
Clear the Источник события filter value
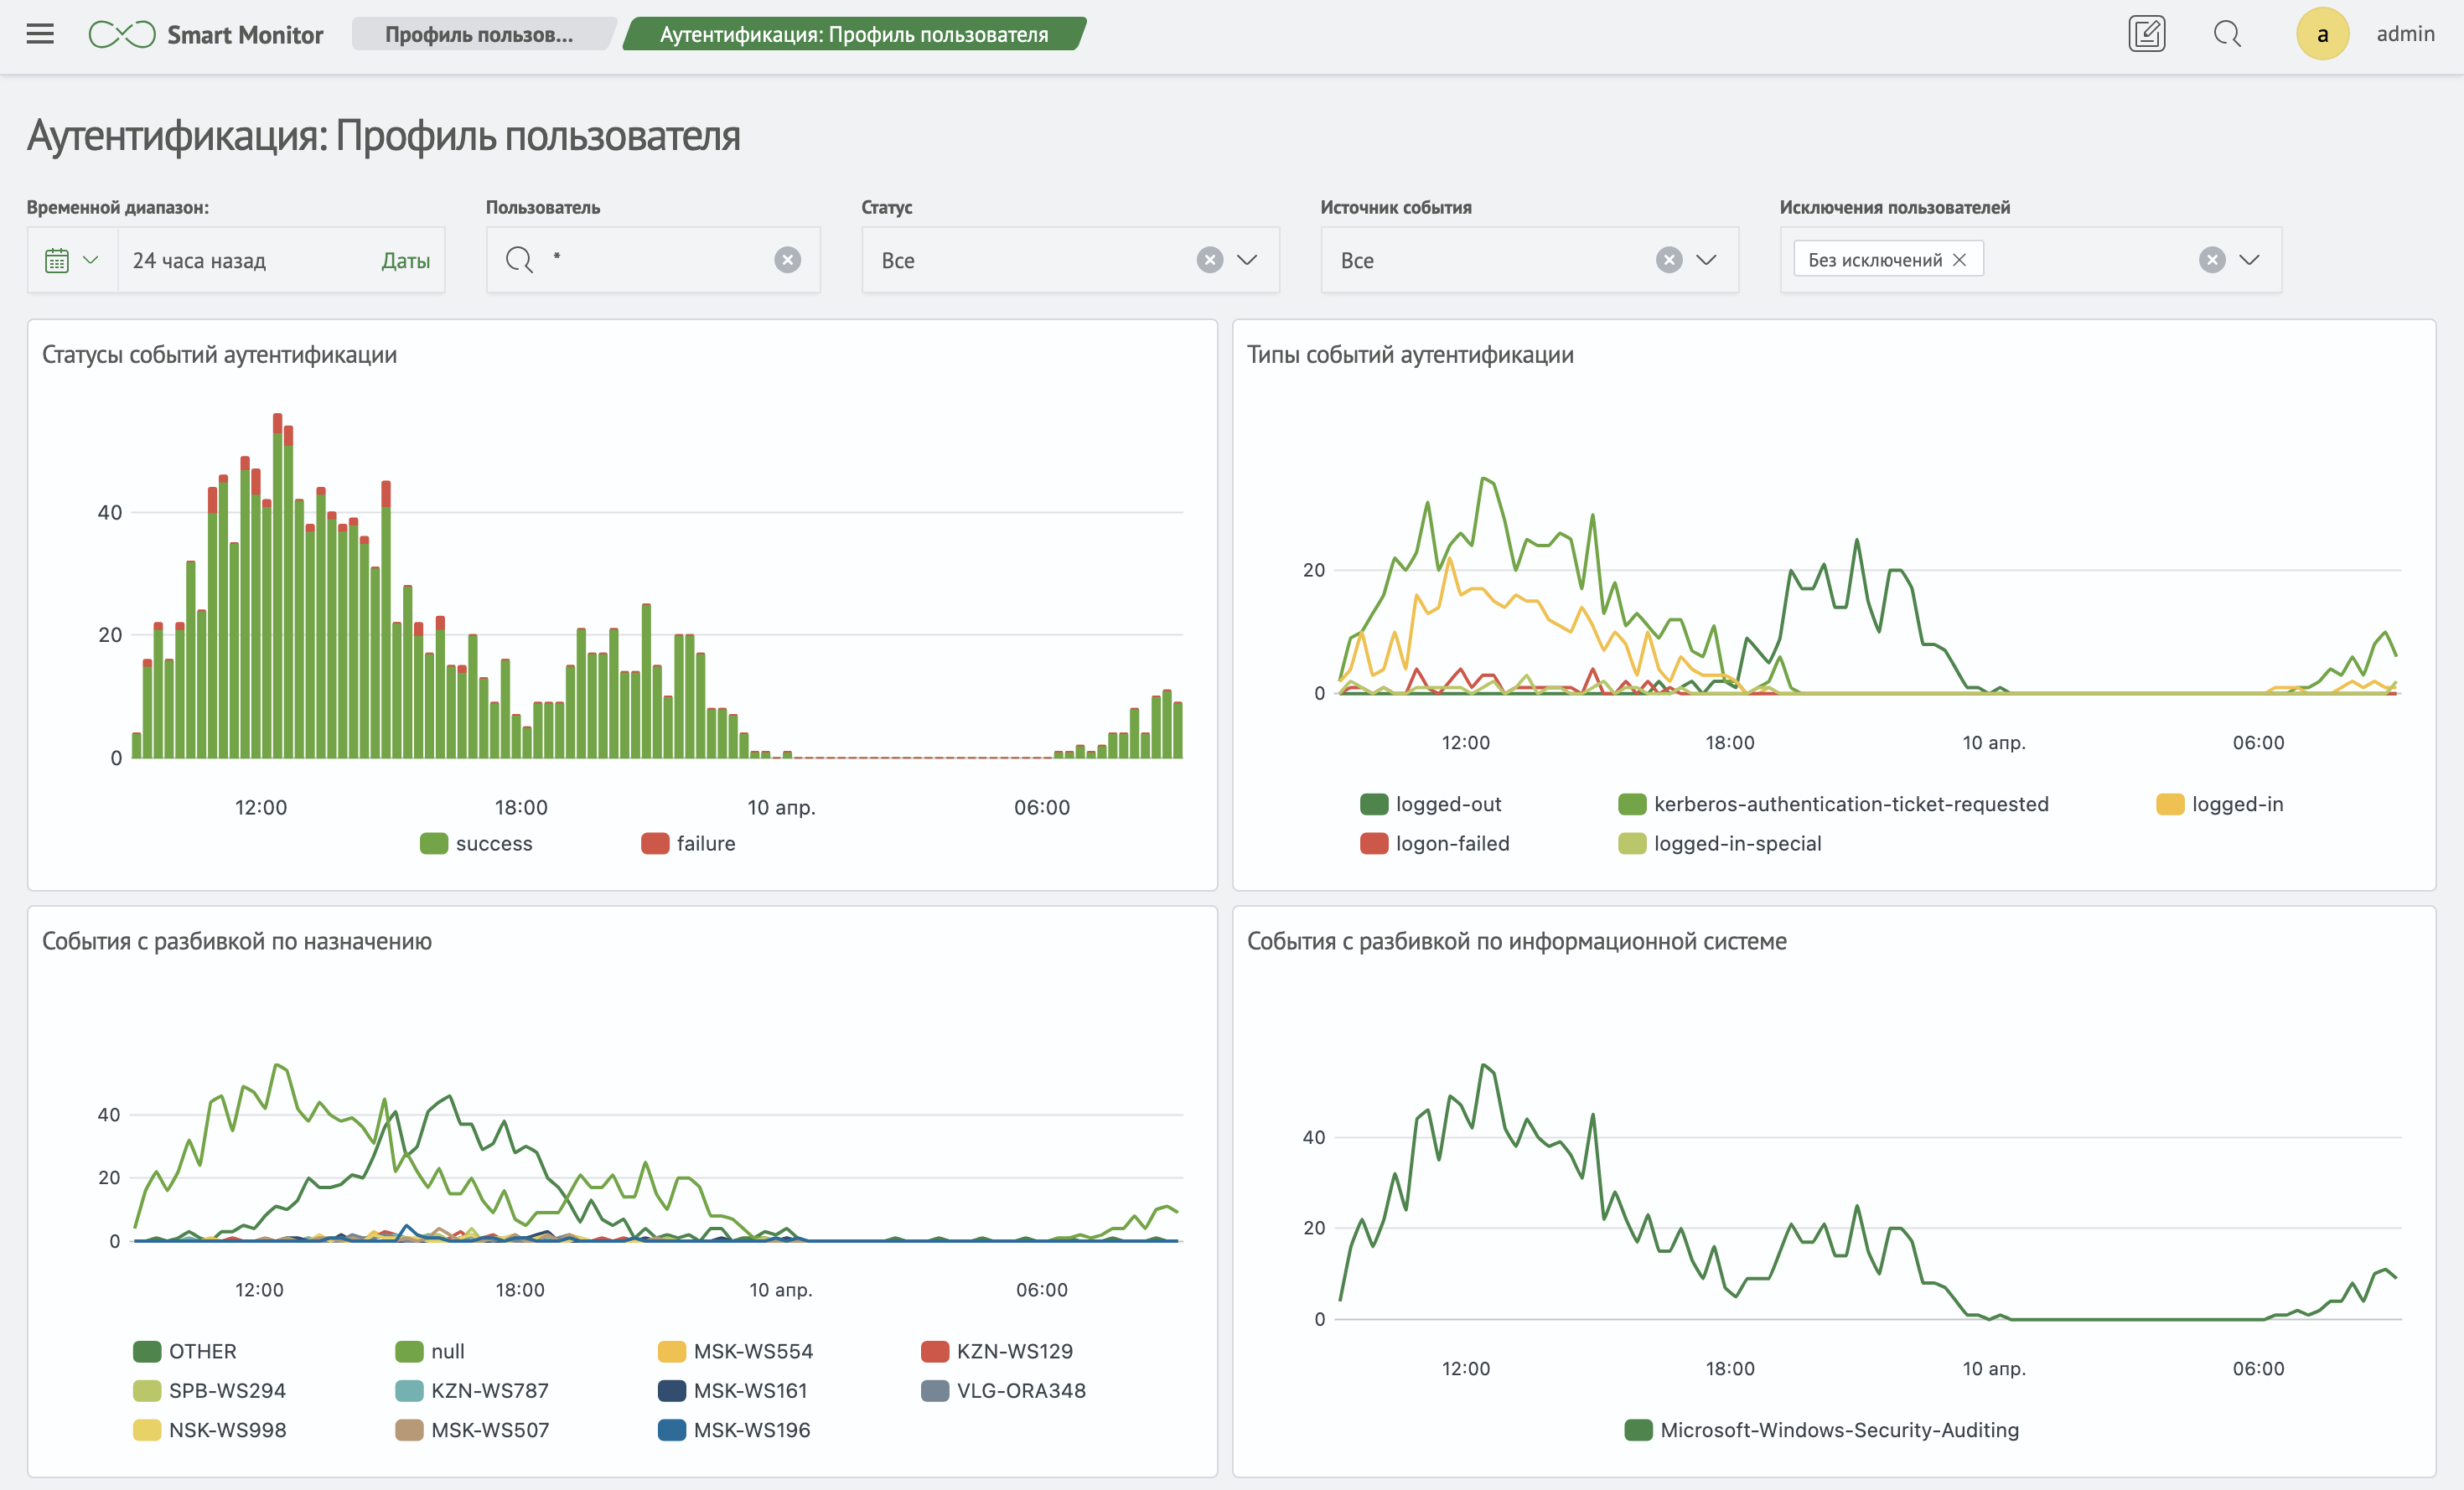tap(1668, 260)
